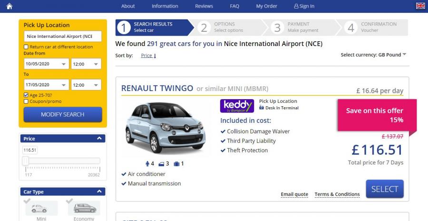
Task: Click the MODIFY SEARCH button
Action: tap(63, 114)
